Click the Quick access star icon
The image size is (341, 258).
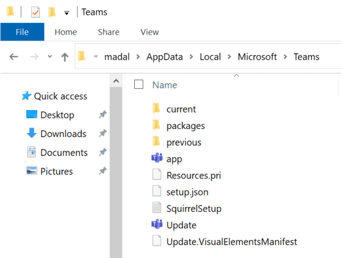pos(26,95)
